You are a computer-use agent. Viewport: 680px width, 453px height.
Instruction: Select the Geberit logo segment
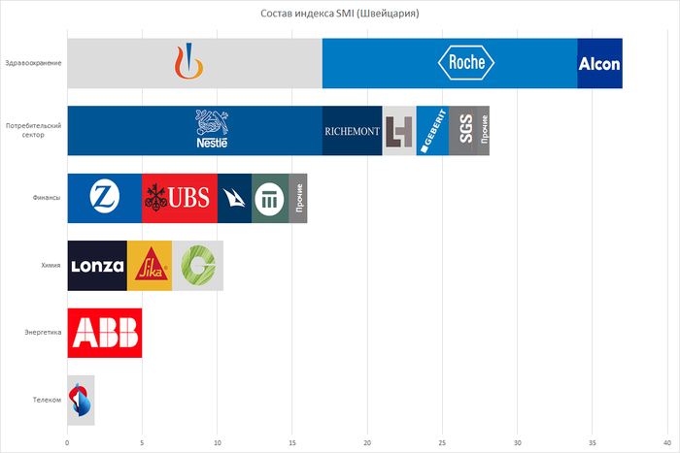pyautogui.click(x=432, y=130)
